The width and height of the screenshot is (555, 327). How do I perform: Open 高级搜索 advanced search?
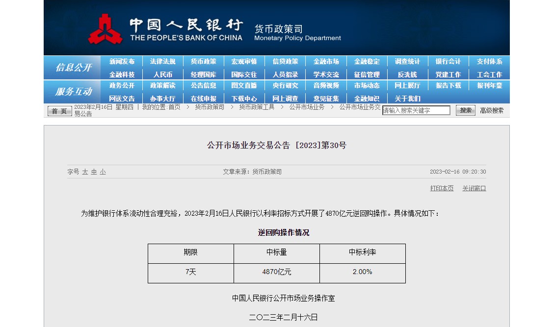(492, 111)
